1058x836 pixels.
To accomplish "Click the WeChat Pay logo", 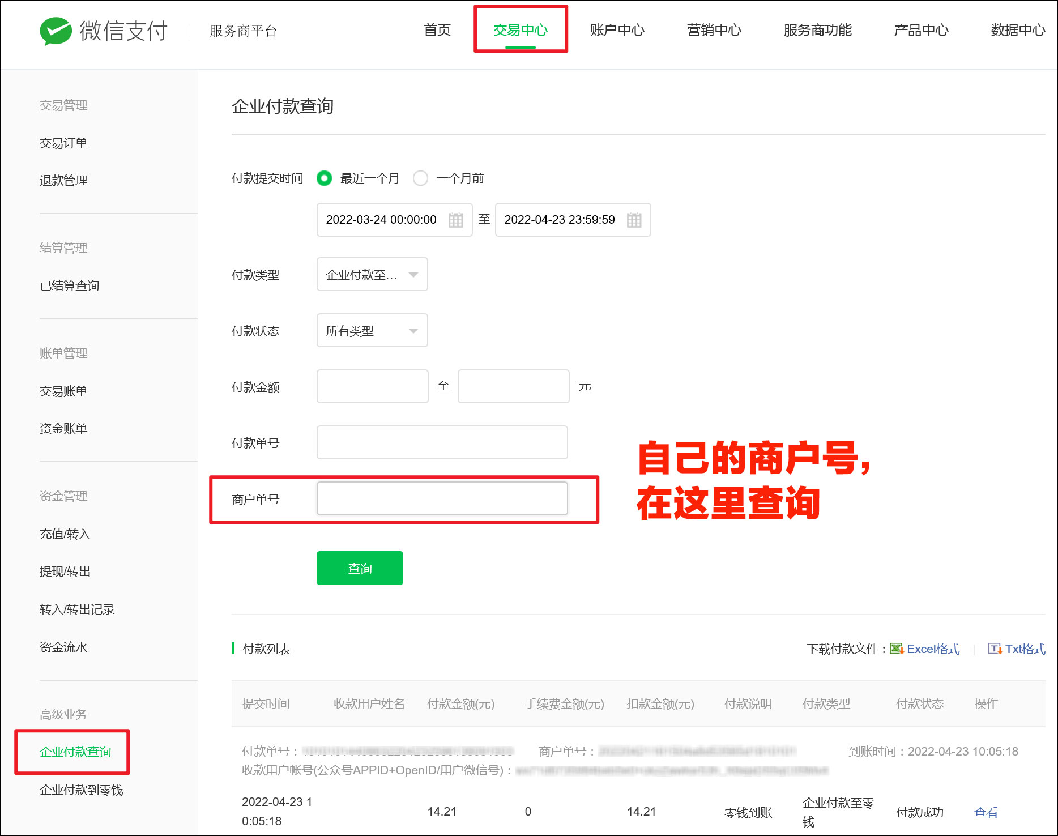I will click(x=104, y=31).
